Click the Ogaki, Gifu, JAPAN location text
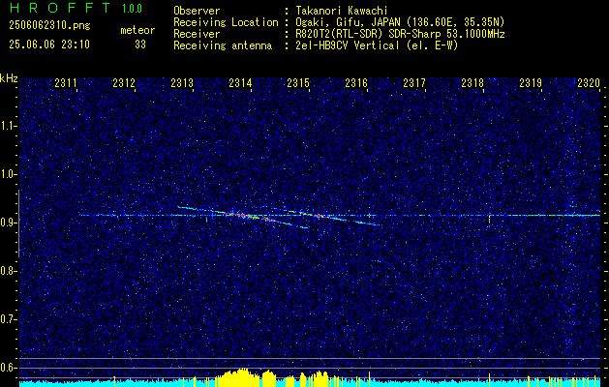Screen dimensions: 609x387 coord(399,22)
